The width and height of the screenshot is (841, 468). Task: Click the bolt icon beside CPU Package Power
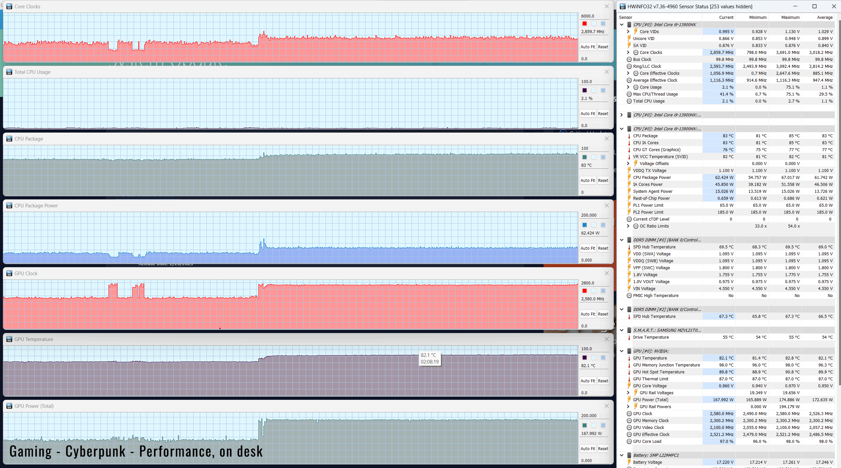629,177
